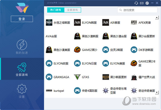The height and width of the screenshot is (110, 161).
Task: Open 设置 gear icon in sidebar
Action: tap(22, 89)
